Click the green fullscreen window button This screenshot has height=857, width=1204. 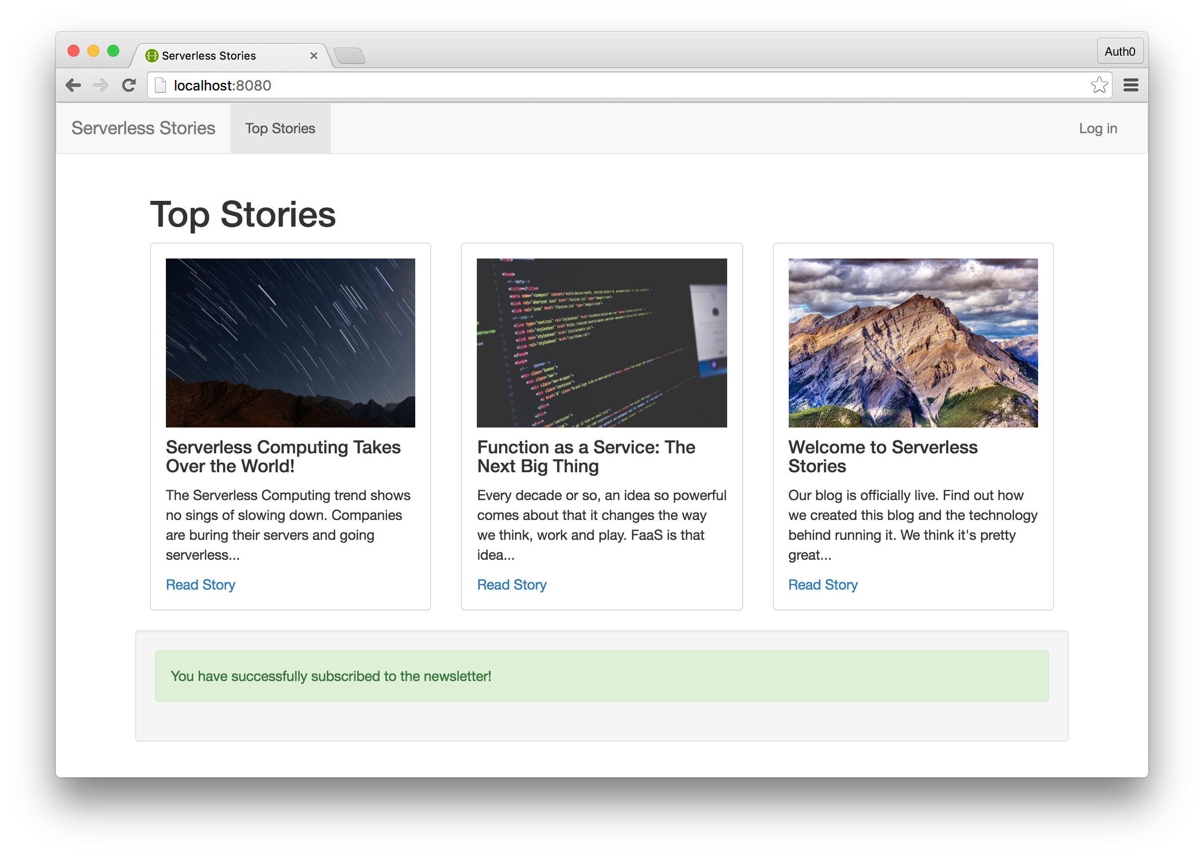pos(113,51)
